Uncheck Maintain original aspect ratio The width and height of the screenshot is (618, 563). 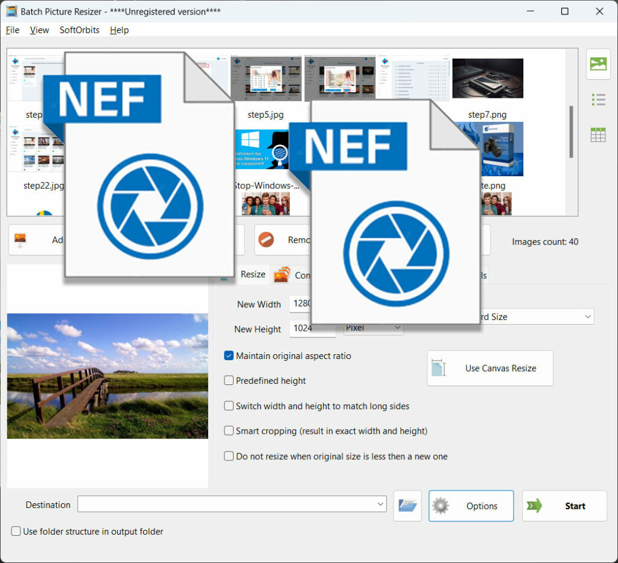(x=229, y=356)
